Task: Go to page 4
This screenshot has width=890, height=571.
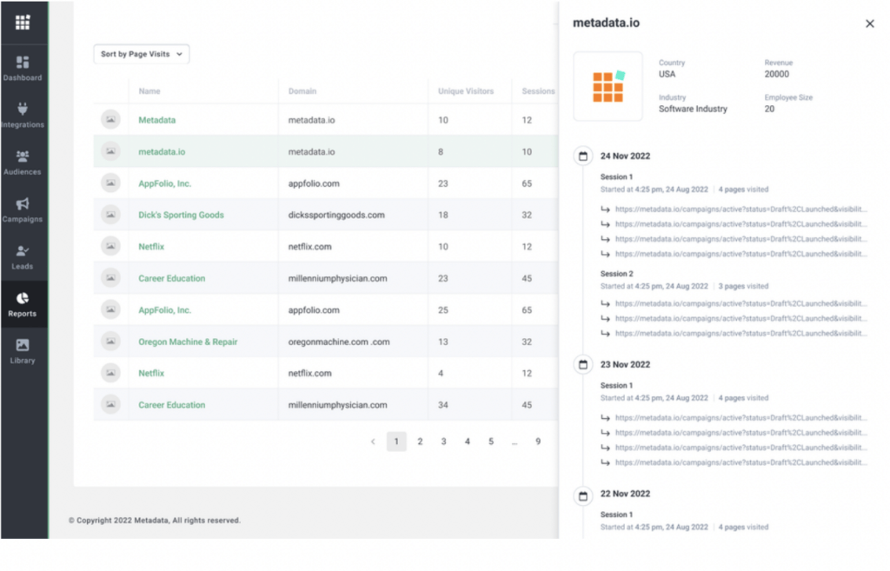Action: (467, 441)
